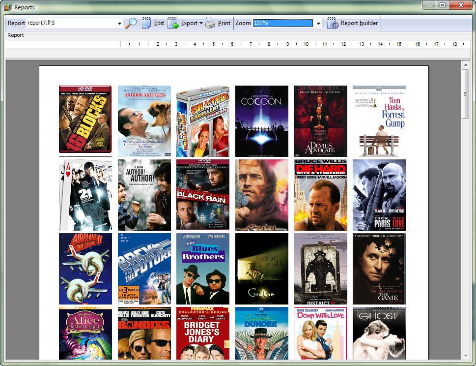Screen dimensions: 476x366
Task: Select the Alice in Wonderland cover
Action: click(85, 333)
